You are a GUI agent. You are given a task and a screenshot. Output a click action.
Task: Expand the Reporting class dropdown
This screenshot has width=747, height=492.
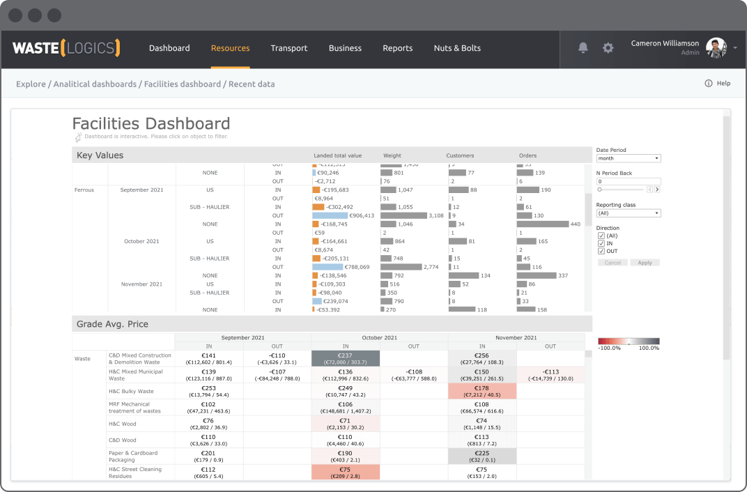coord(629,213)
